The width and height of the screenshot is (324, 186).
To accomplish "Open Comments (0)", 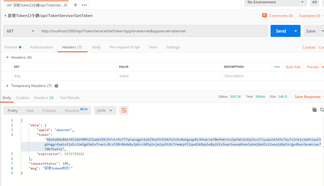I will pyautogui.click(x=281, y=16).
